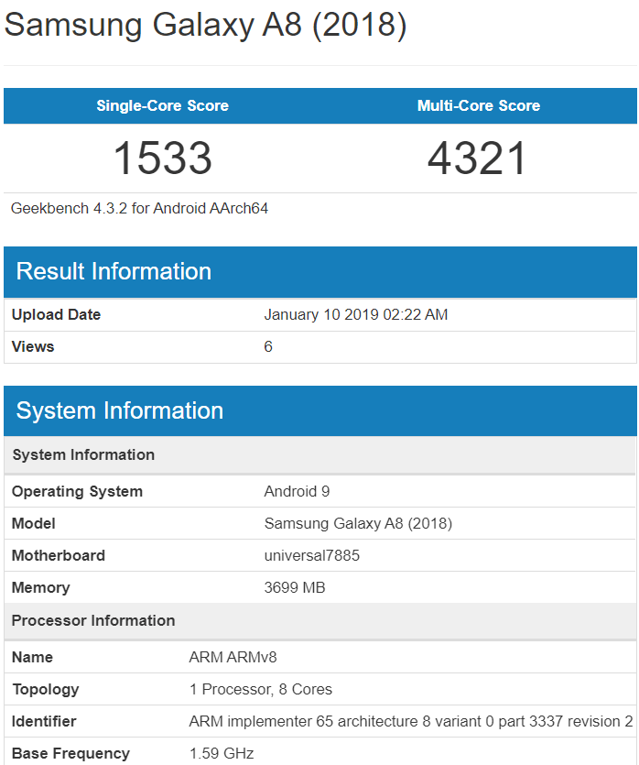This screenshot has width=639, height=765.
Task: Click the Multi-Core Score header
Action: tap(479, 105)
